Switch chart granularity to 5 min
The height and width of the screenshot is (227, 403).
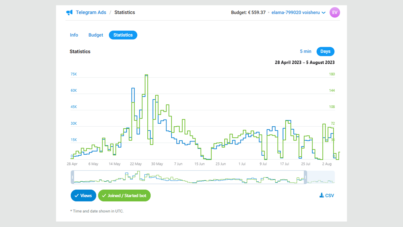[x=306, y=51]
